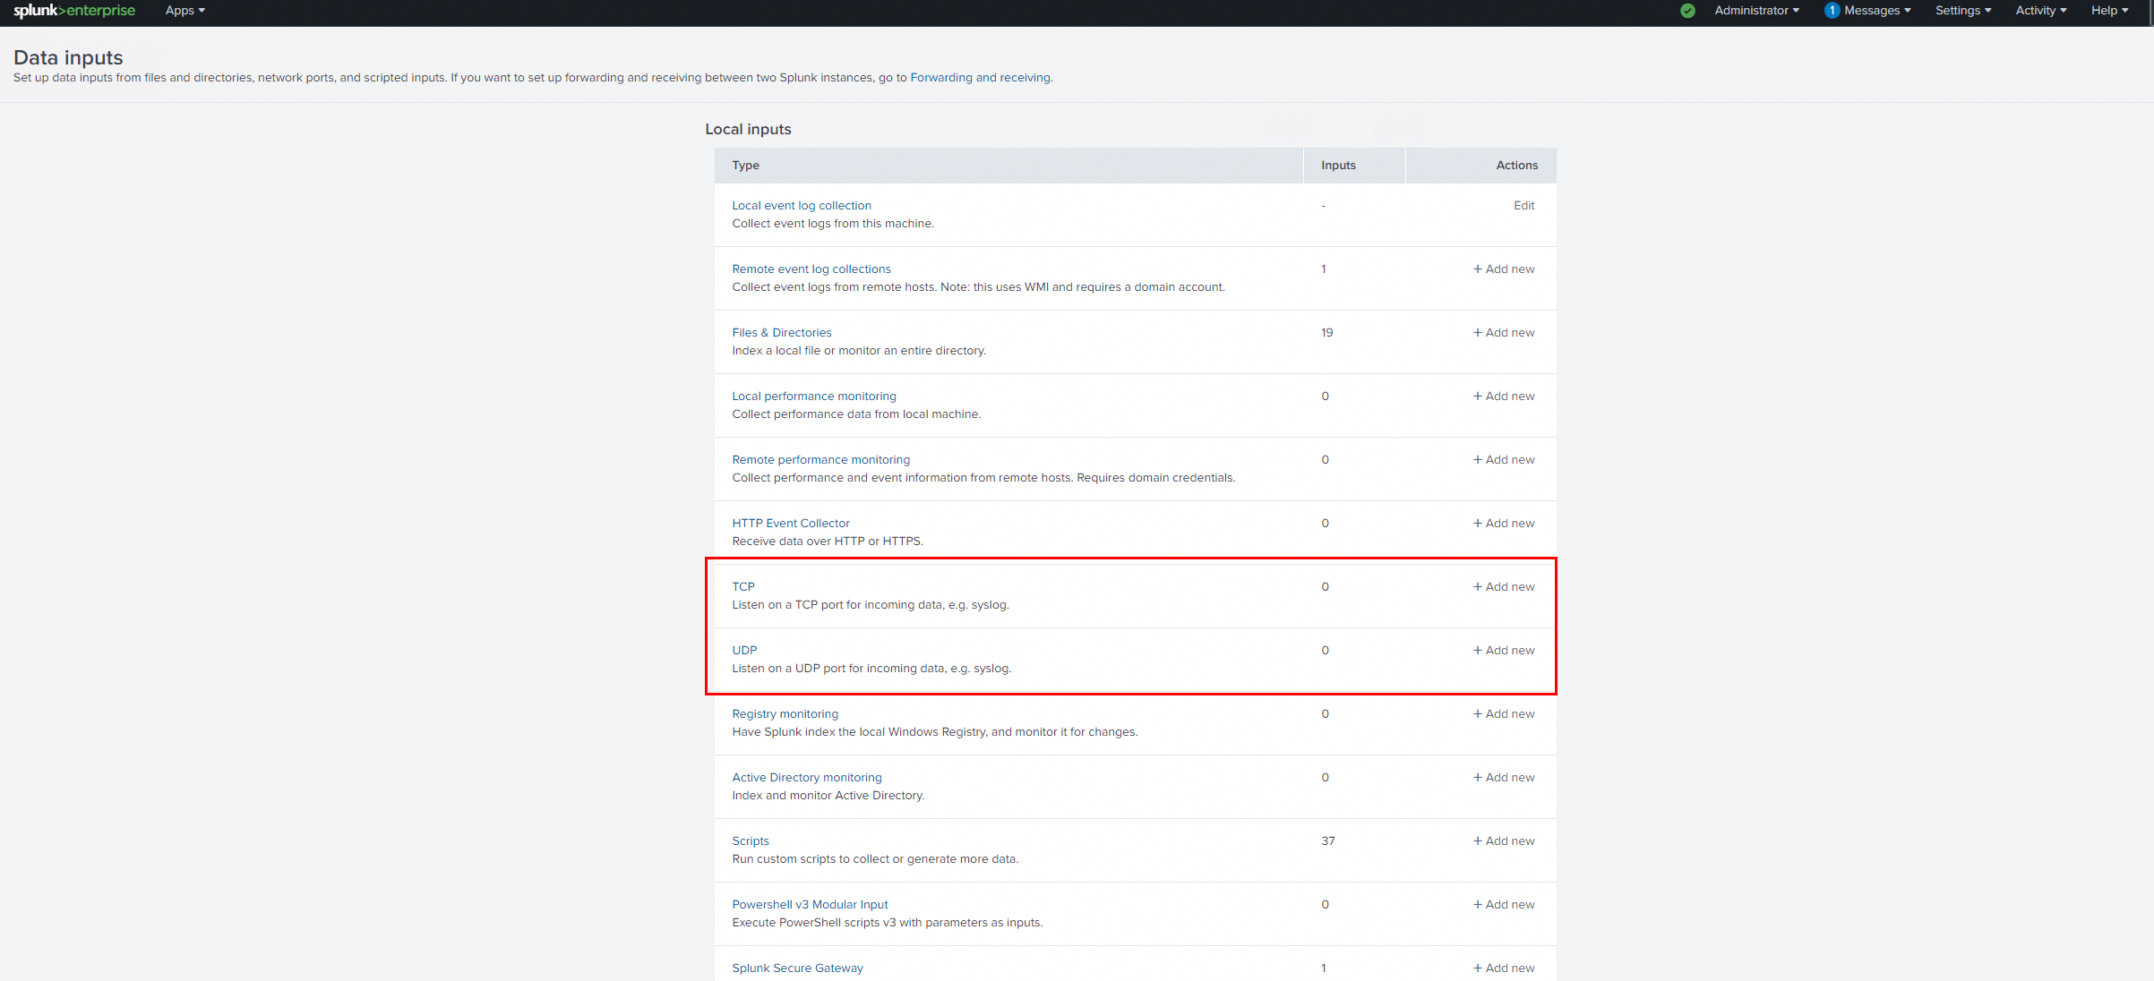
Task: Open Registry monitoring inputs
Action: [x=785, y=714]
